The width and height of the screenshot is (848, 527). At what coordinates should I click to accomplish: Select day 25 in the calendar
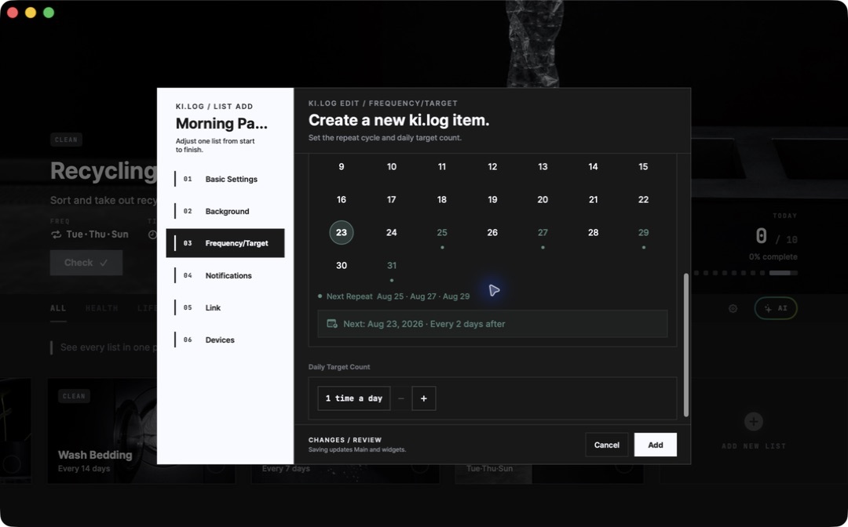(x=442, y=233)
